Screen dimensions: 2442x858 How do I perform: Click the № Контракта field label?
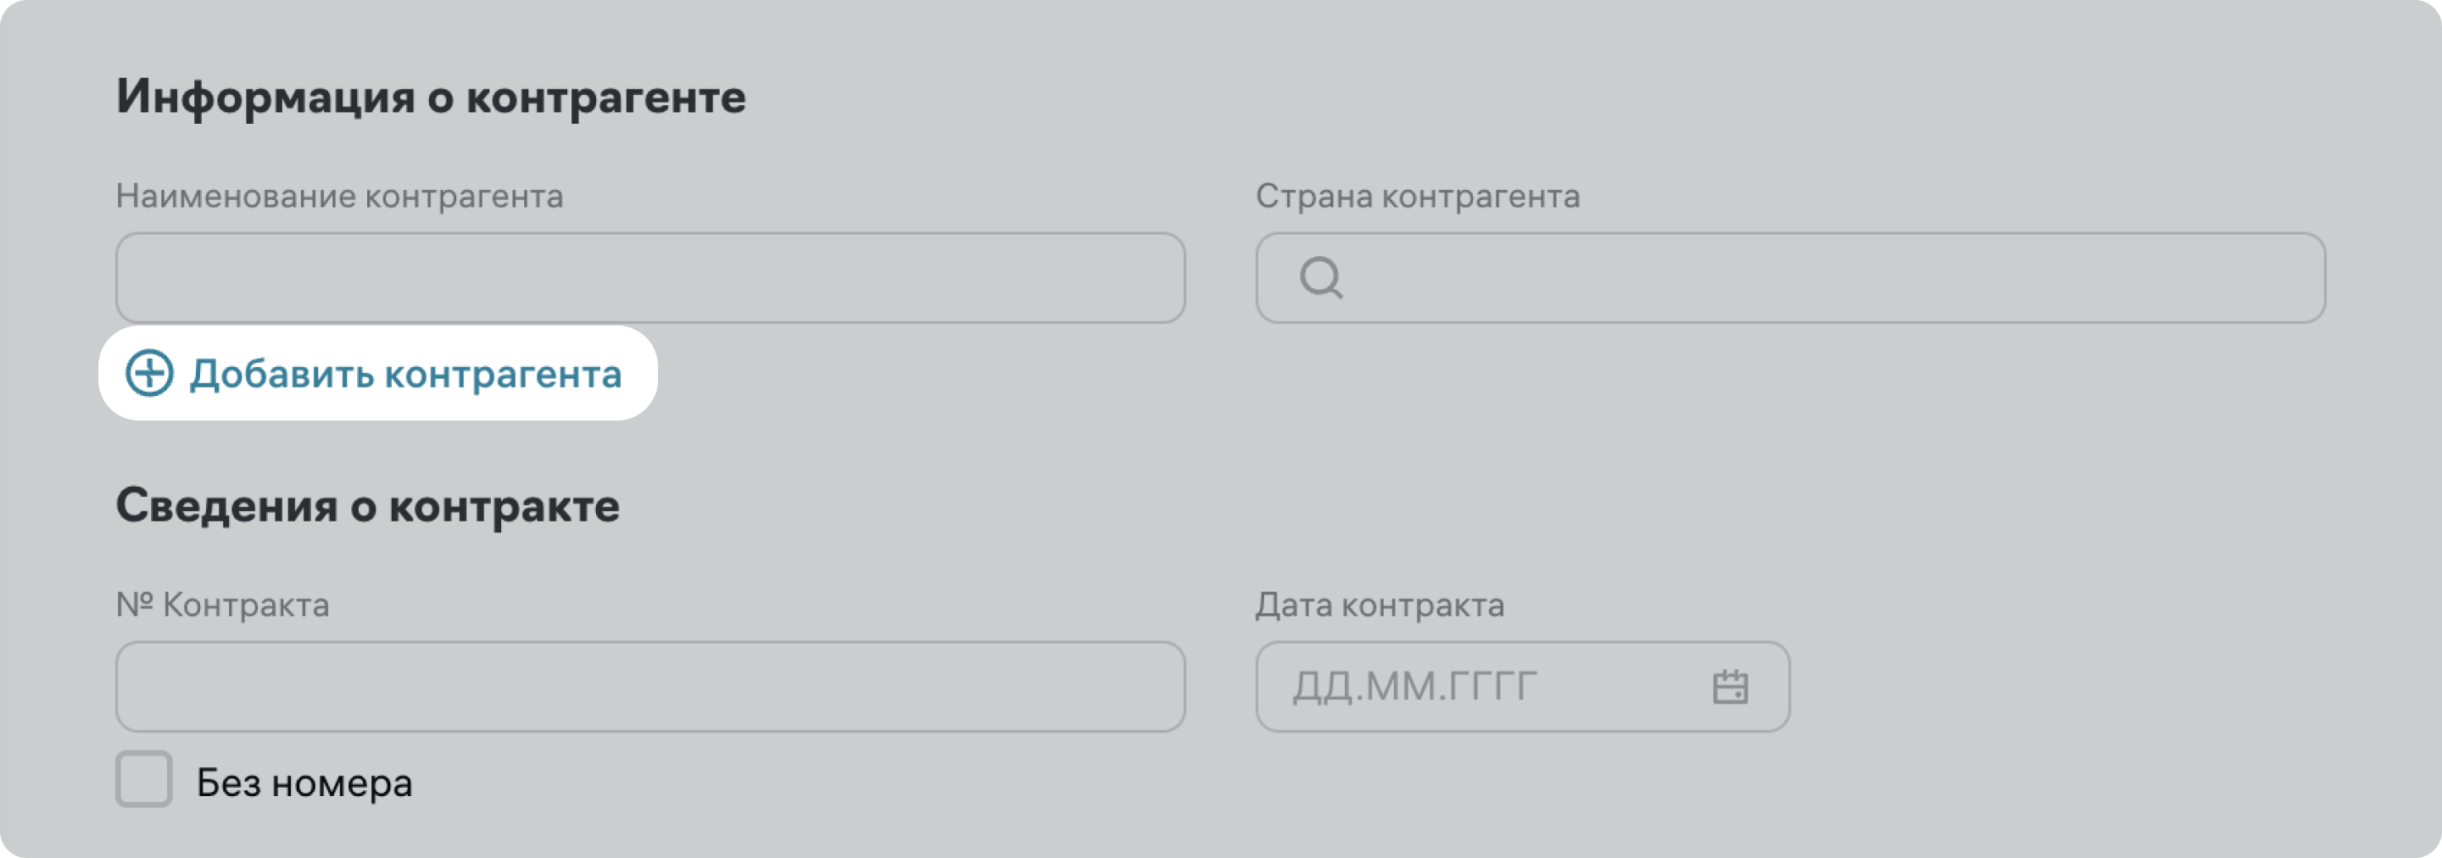pos(223,604)
